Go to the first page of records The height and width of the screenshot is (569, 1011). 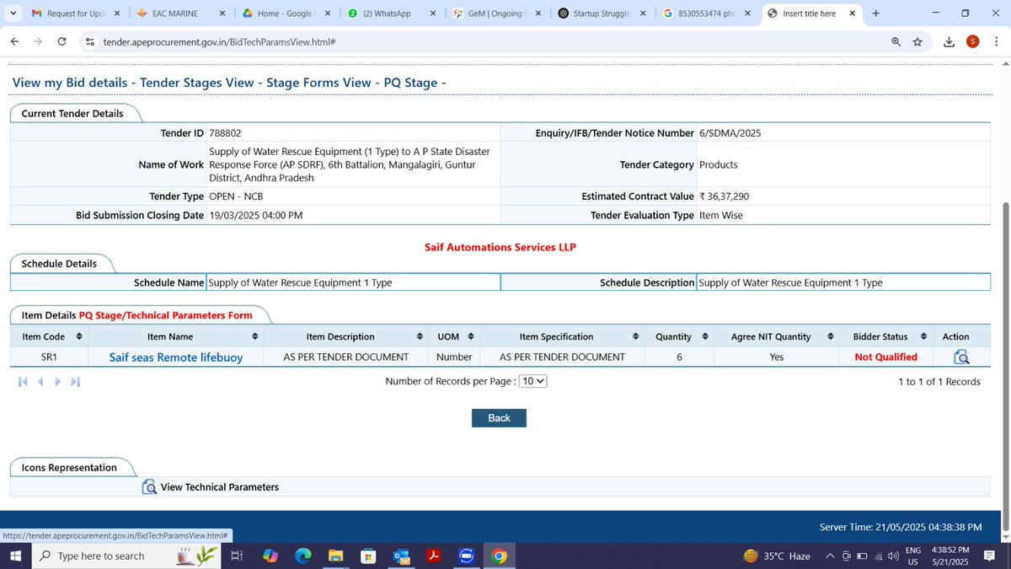24,382
